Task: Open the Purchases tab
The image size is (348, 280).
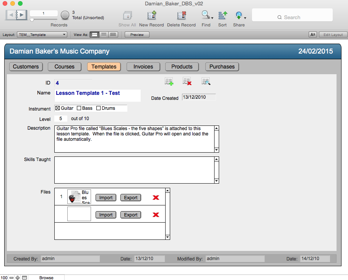Action: 222,67
